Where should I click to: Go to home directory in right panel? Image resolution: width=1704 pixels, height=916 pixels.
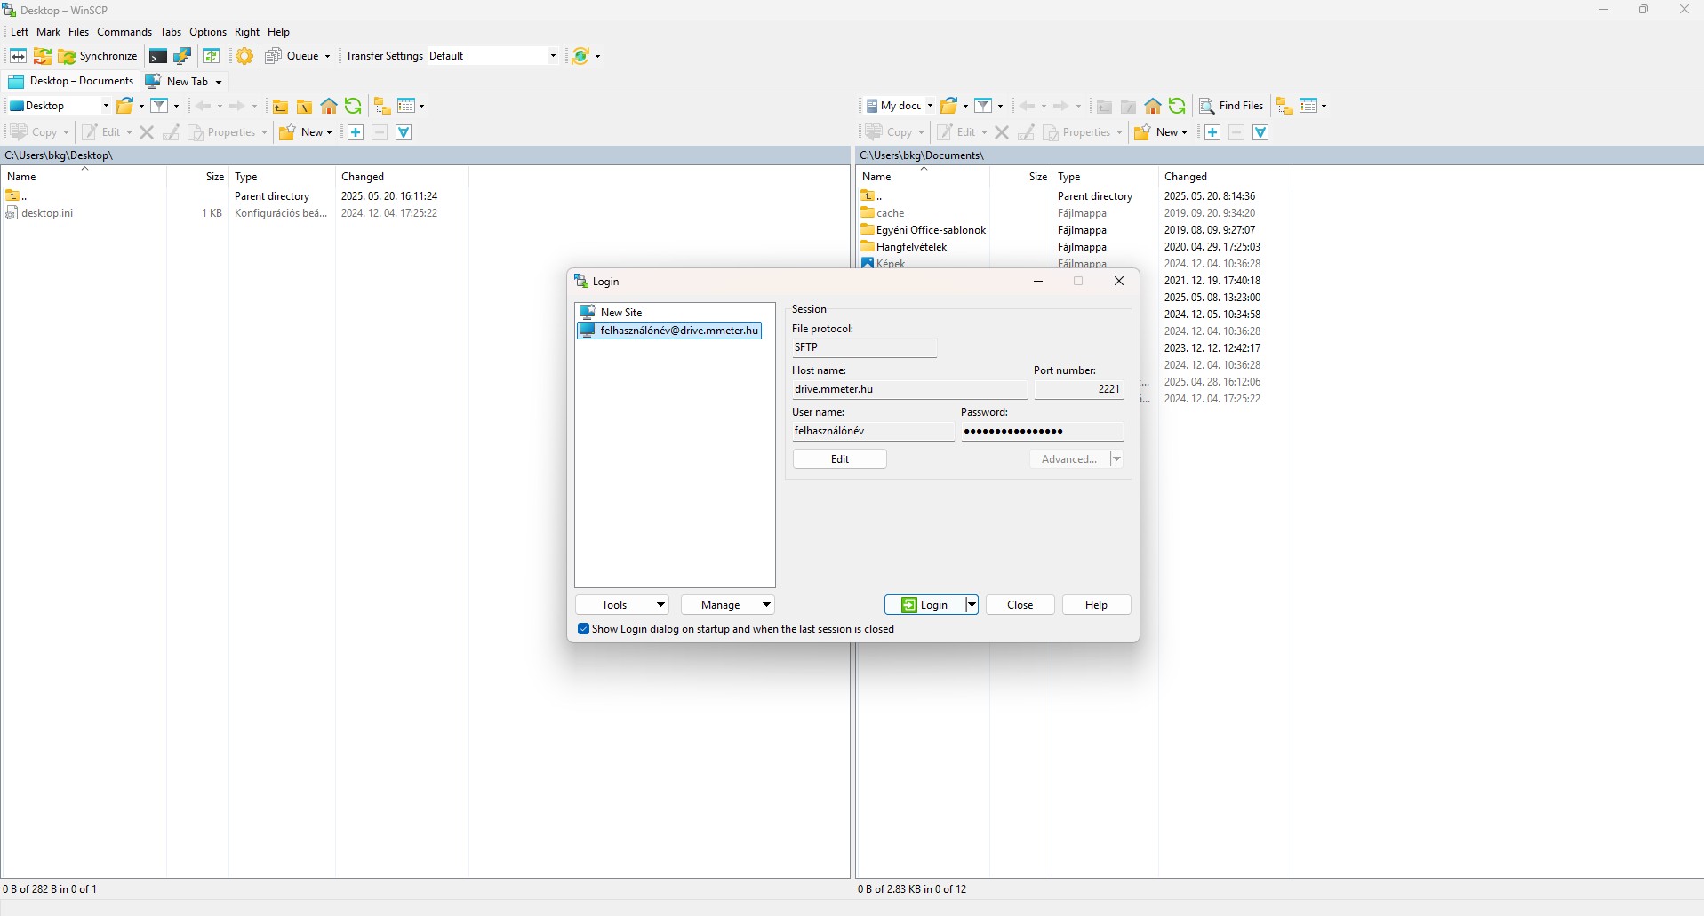[x=1153, y=107]
